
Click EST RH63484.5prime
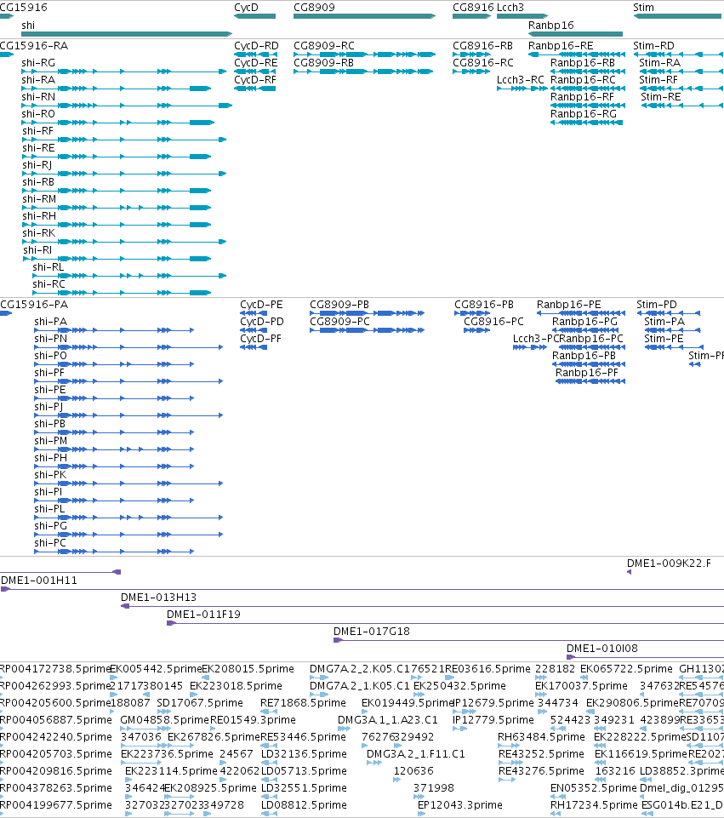click(x=541, y=736)
